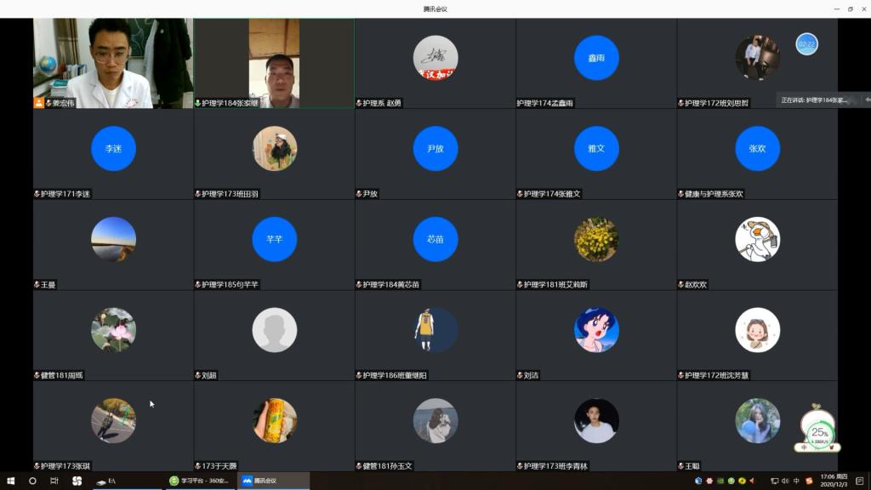Open the volume control in system tray
Viewport: 871px width, 490px height.
coord(784,481)
